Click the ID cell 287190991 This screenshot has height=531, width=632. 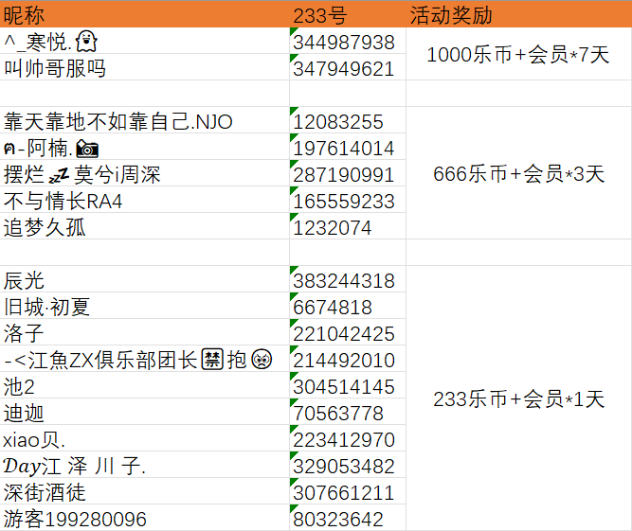pyautogui.click(x=348, y=173)
